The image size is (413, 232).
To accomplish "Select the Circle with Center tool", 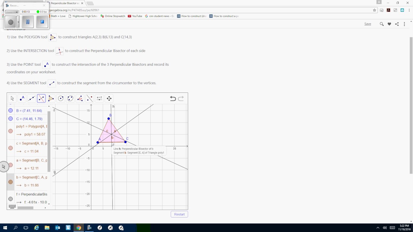I will coord(61,98).
